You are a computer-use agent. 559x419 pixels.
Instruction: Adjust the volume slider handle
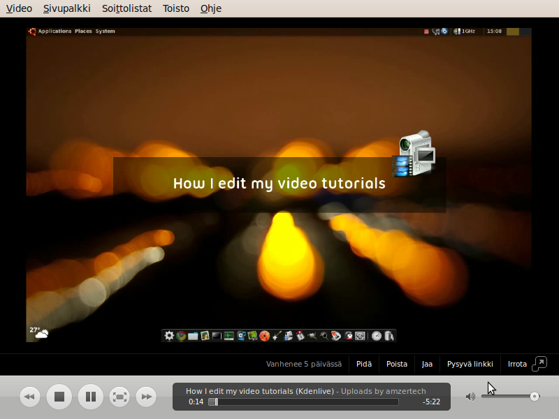[535, 397]
